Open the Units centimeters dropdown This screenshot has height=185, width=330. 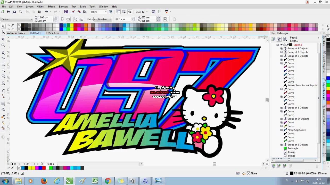tap(110, 19)
